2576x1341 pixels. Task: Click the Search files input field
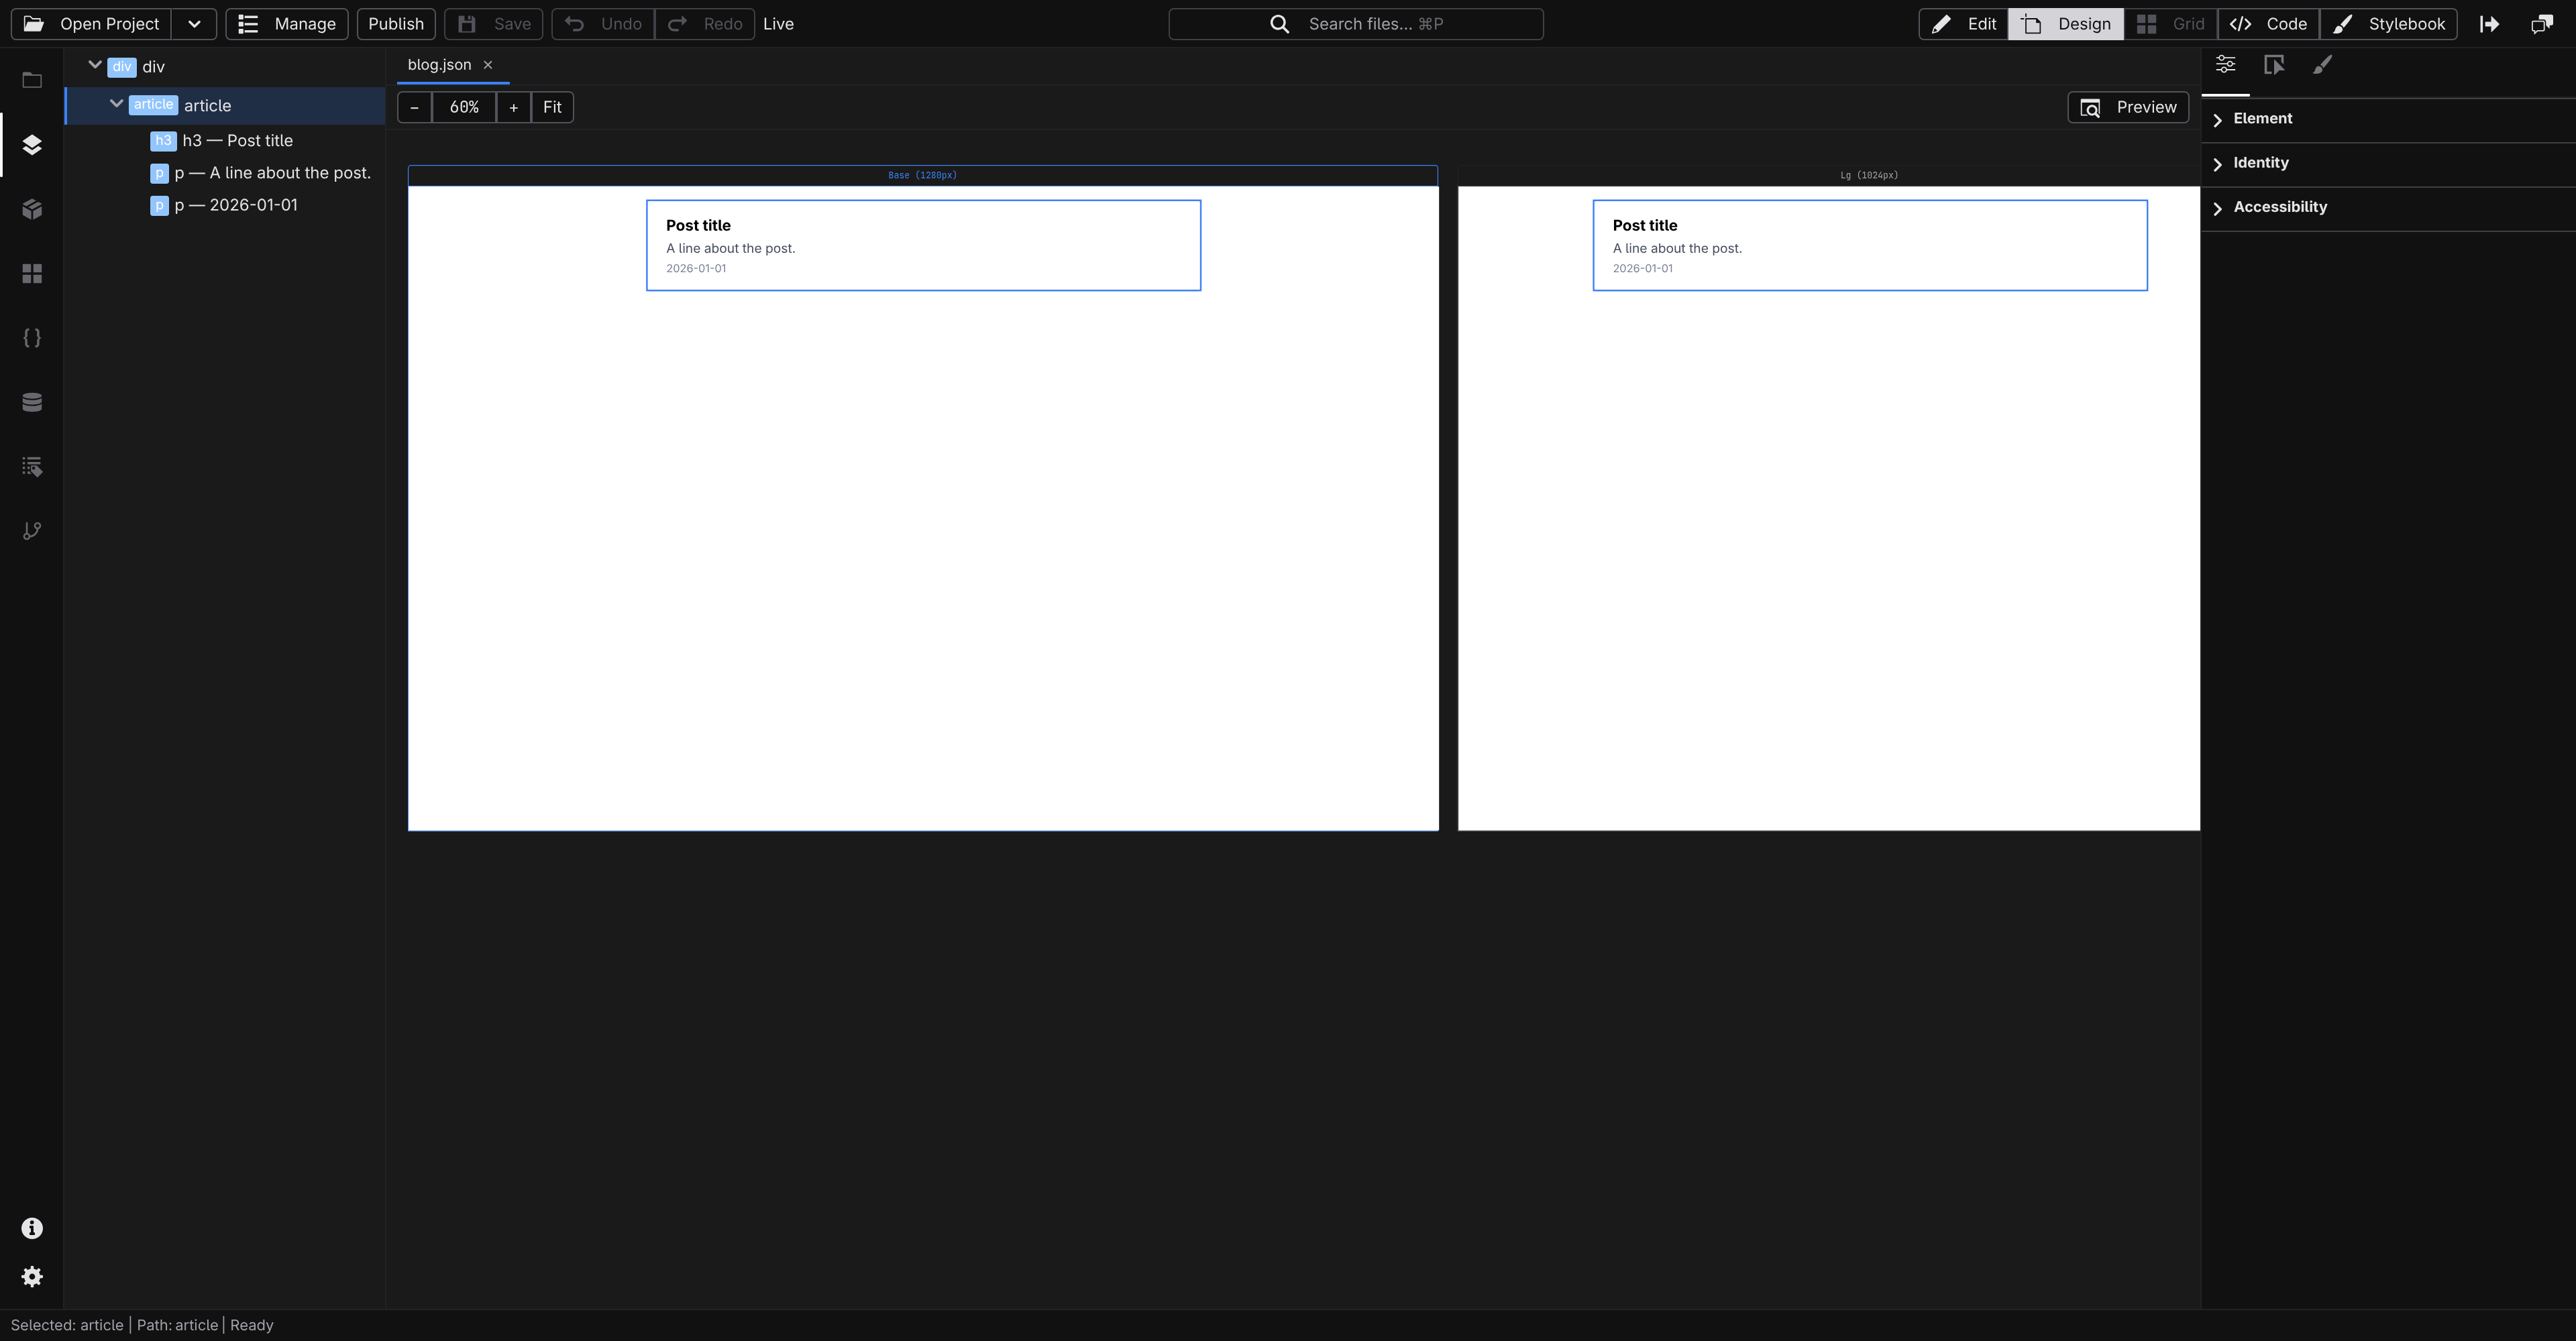(1356, 24)
